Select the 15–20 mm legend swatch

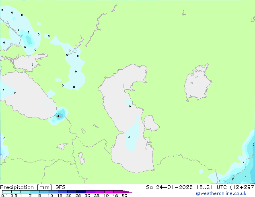click(x=62, y=192)
